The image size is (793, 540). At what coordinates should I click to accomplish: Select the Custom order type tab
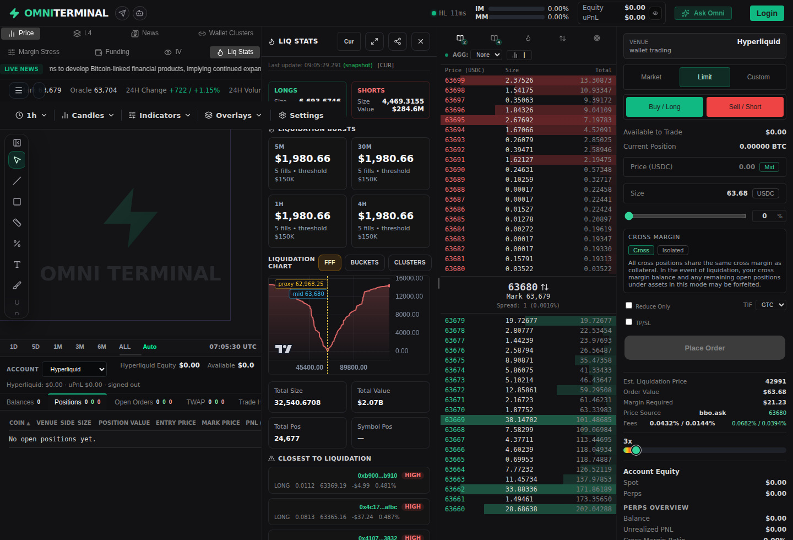click(x=758, y=77)
